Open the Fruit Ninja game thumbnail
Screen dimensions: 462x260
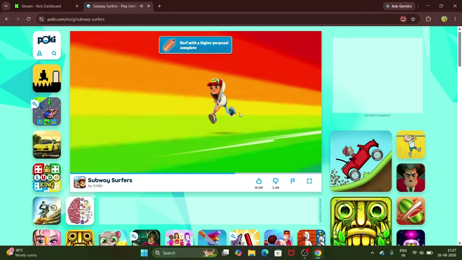411,211
